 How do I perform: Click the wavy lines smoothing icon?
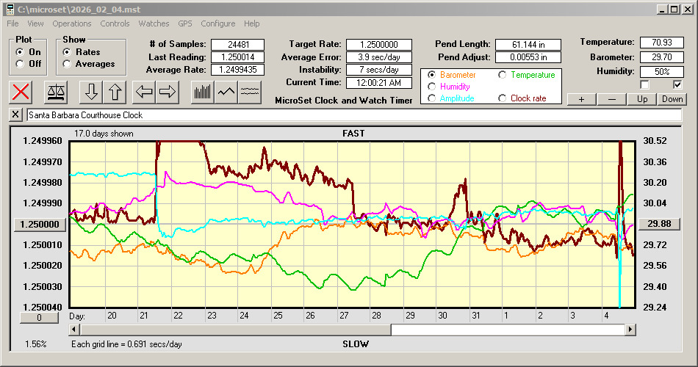click(250, 92)
